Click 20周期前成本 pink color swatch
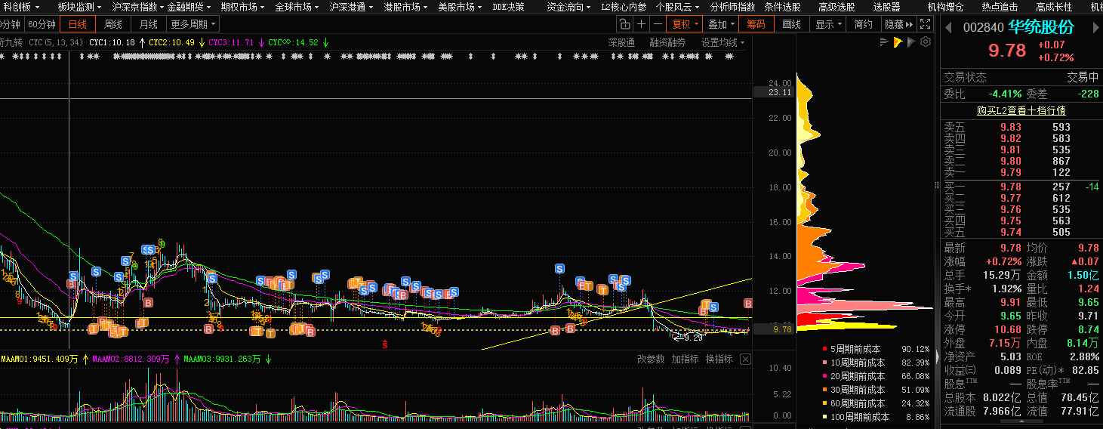Screen dimensions: 1103x429 click(x=824, y=376)
